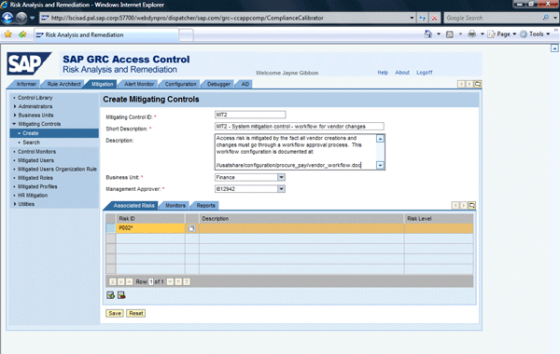Viewport: 560px width, 354px height.
Task: Click the About link
Action: [402, 73]
